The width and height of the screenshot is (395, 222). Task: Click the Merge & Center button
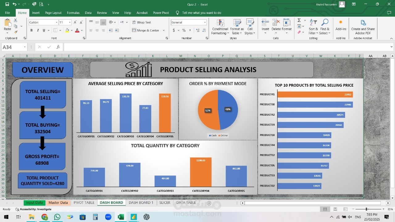tap(146, 30)
